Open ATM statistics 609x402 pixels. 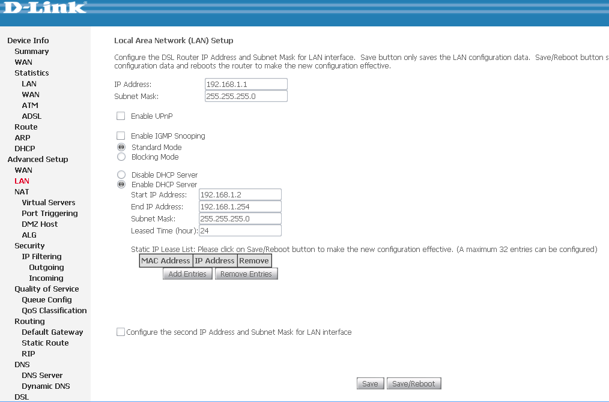pos(30,106)
